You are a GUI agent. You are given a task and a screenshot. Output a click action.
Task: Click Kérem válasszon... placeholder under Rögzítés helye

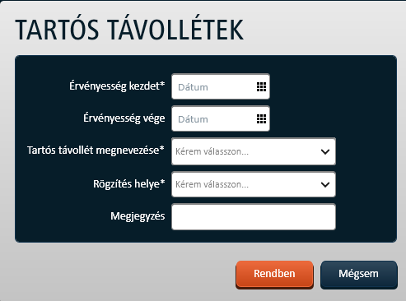click(x=212, y=184)
